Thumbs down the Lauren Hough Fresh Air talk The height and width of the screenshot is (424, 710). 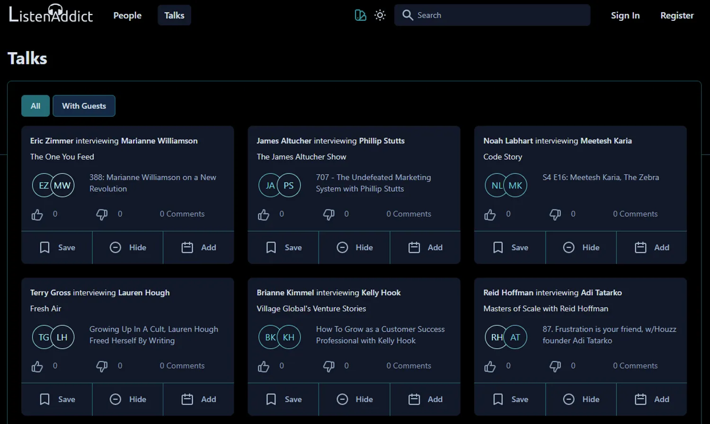coord(102,366)
